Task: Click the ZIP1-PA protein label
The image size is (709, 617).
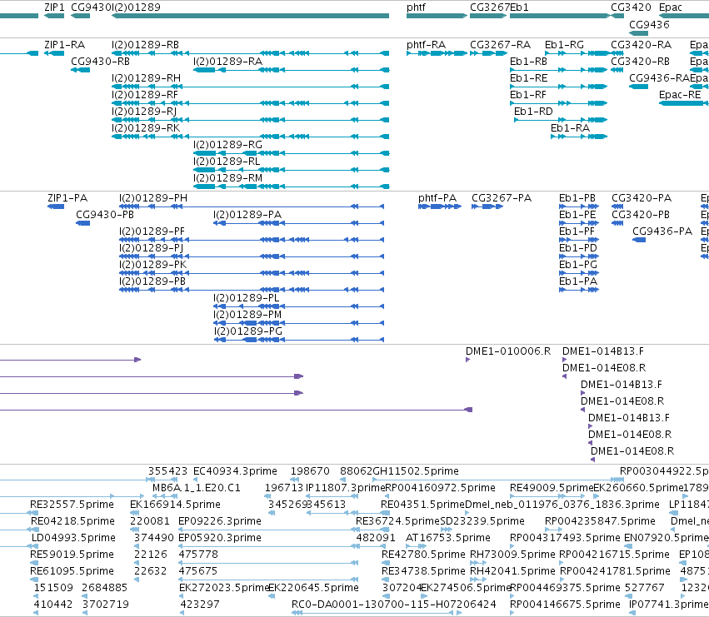Action: (67, 198)
